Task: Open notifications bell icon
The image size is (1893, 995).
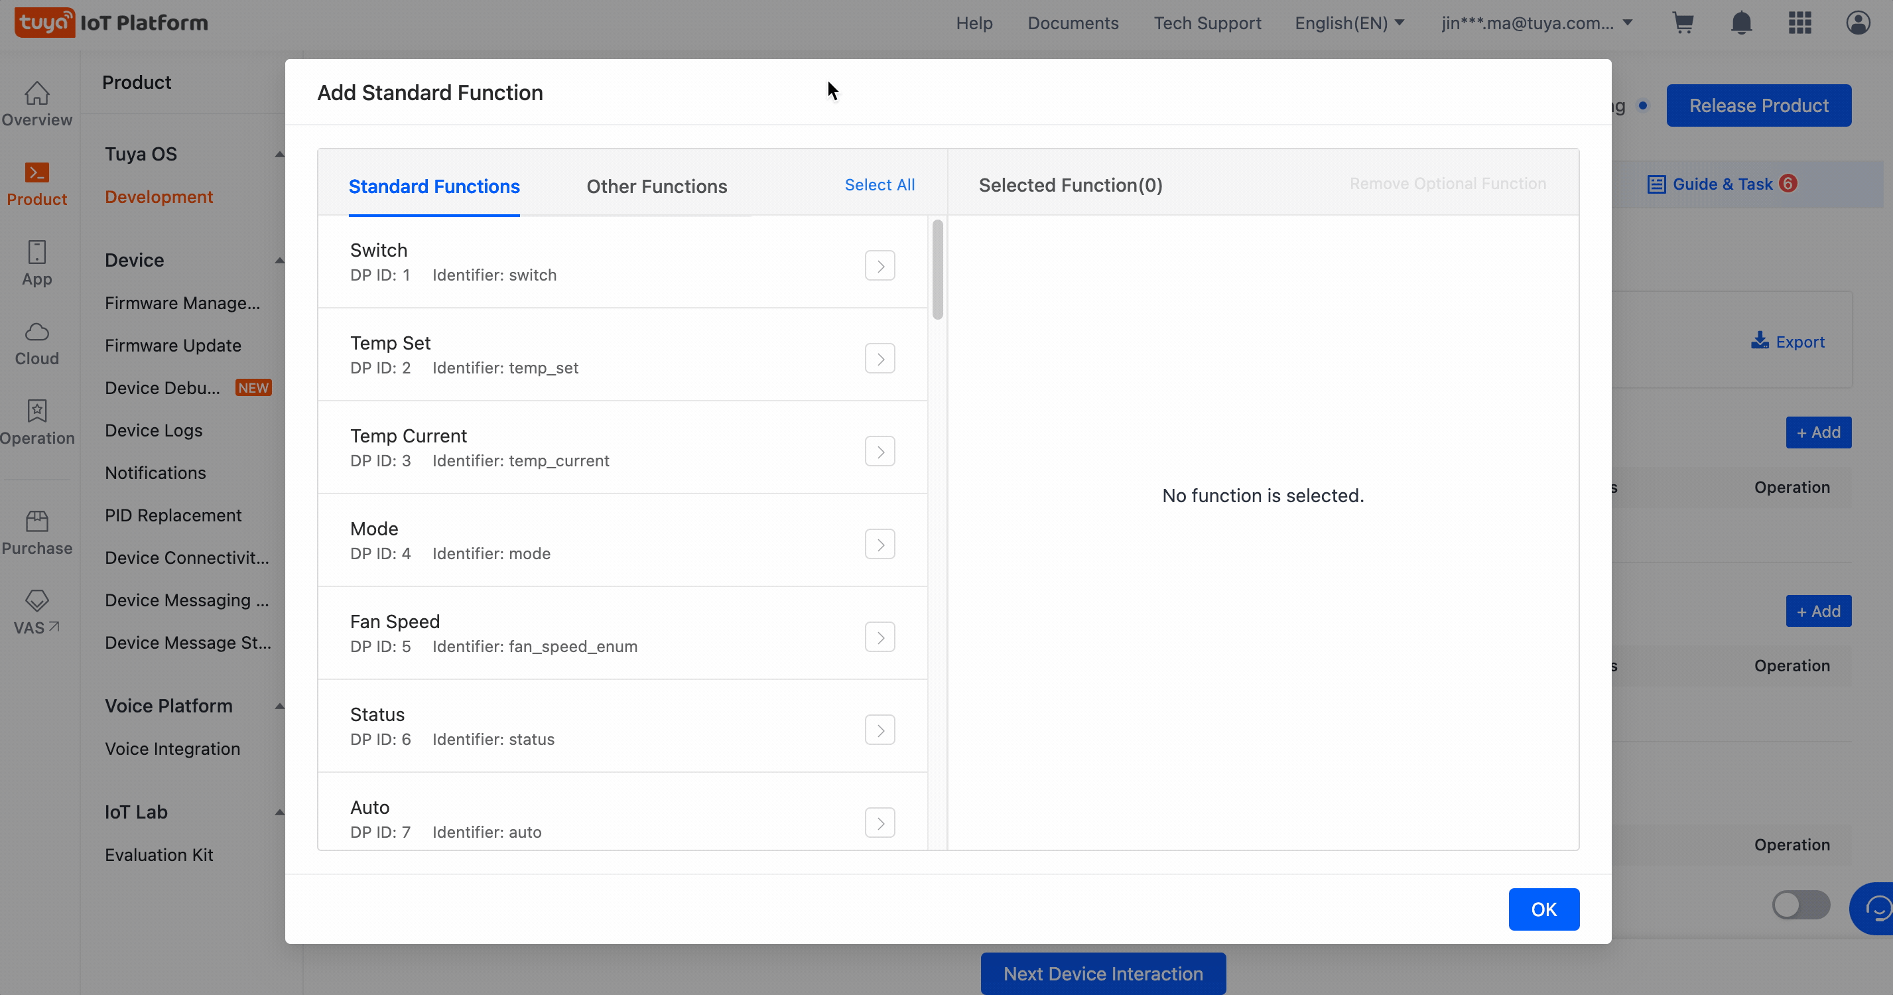Action: click(1741, 23)
